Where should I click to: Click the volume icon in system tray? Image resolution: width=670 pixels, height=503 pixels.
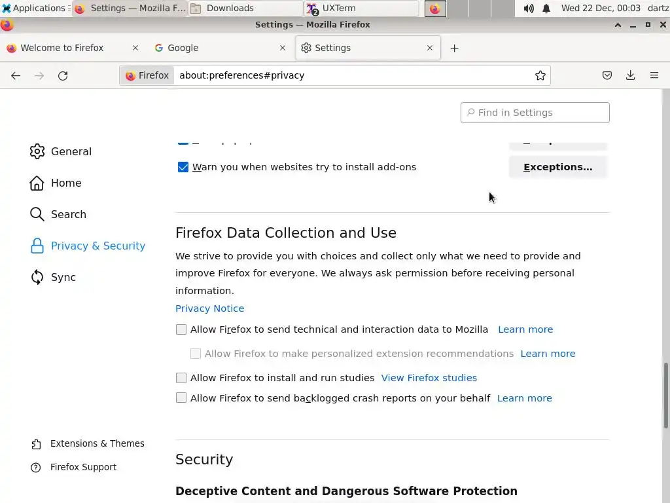coord(529,9)
